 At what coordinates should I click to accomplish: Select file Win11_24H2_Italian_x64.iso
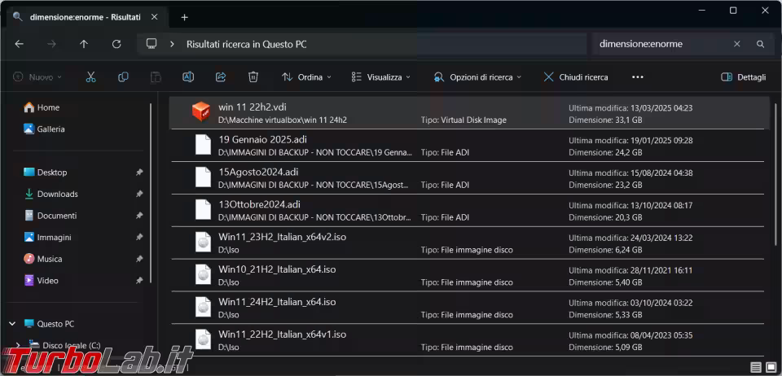[x=468, y=308]
